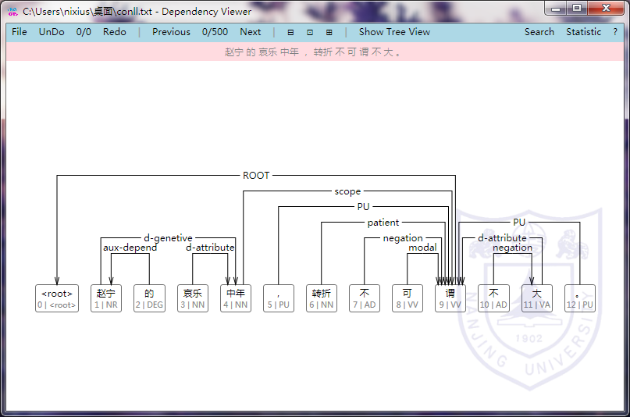Advance to the Next sentence
630x417 pixels.
[x=250, y=32]
